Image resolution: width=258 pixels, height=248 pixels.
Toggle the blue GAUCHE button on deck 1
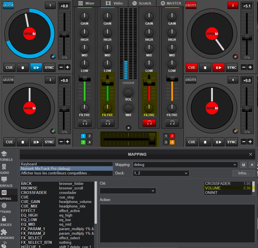tap(8, 5)
